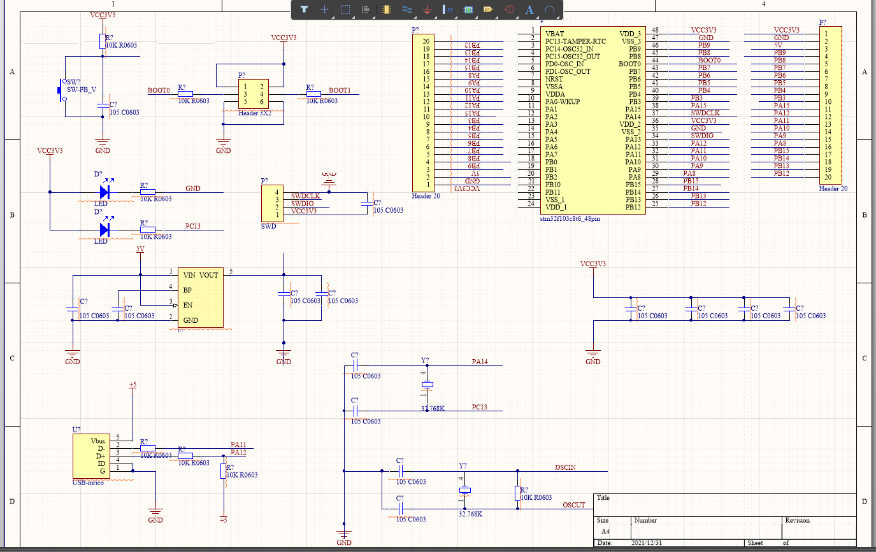The width and height of the screenshot is (876, 552).
Task: Choose the move objects cross tool
Action: (x=325, y=10)
